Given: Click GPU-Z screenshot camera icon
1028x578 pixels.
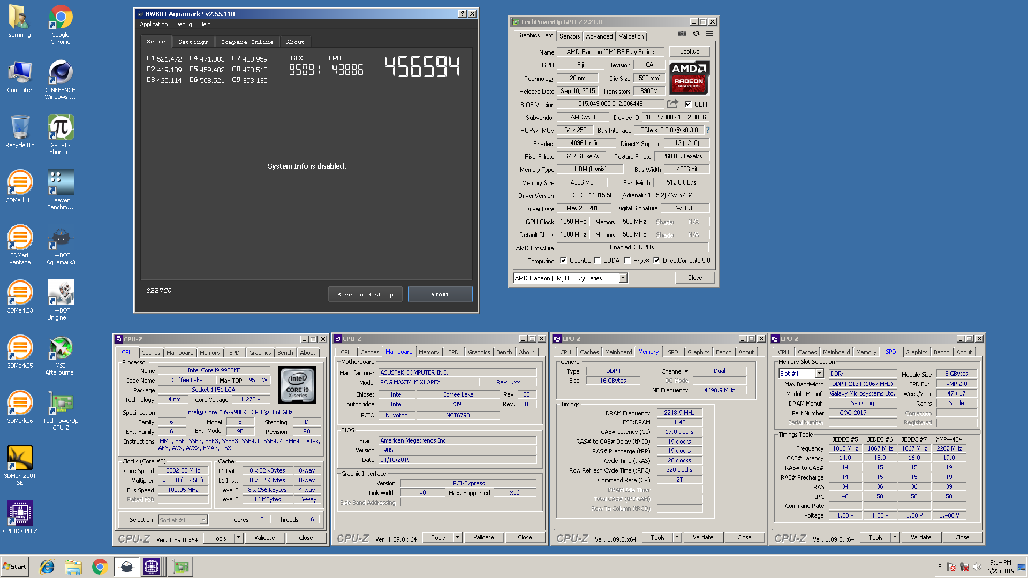Looking at the screenshot, I should 682,33.
